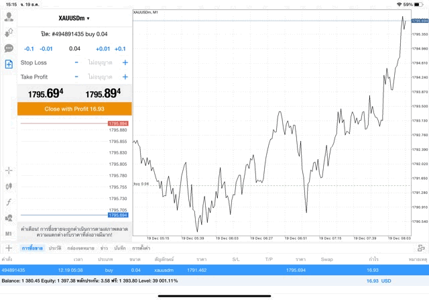Click the Take Profit value field
This screenshot has height=300, width=429.
click(101, 77)
